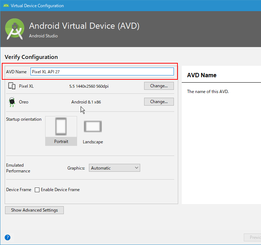Click the 'Device Frame' label
Image resolution: width=261 pixels, height=245 pixels.
pos(19,190)
